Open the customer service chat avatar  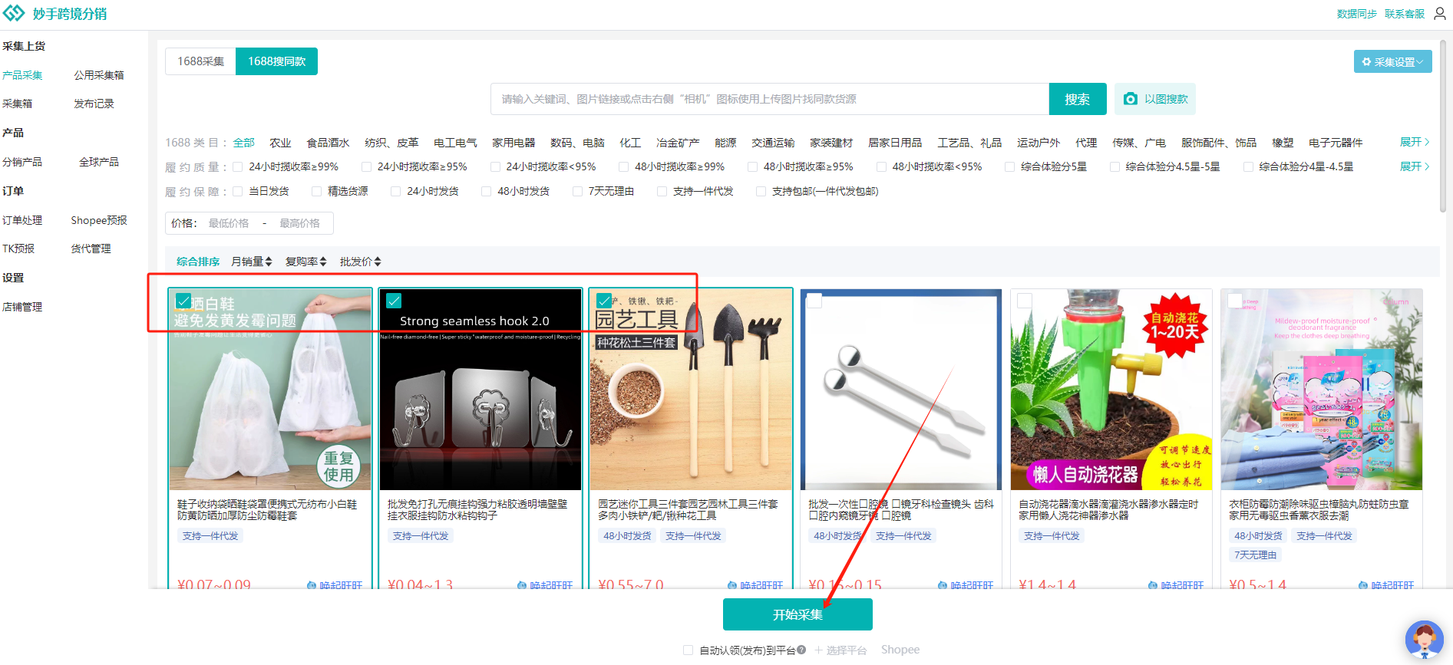(x=1425, y=639)
